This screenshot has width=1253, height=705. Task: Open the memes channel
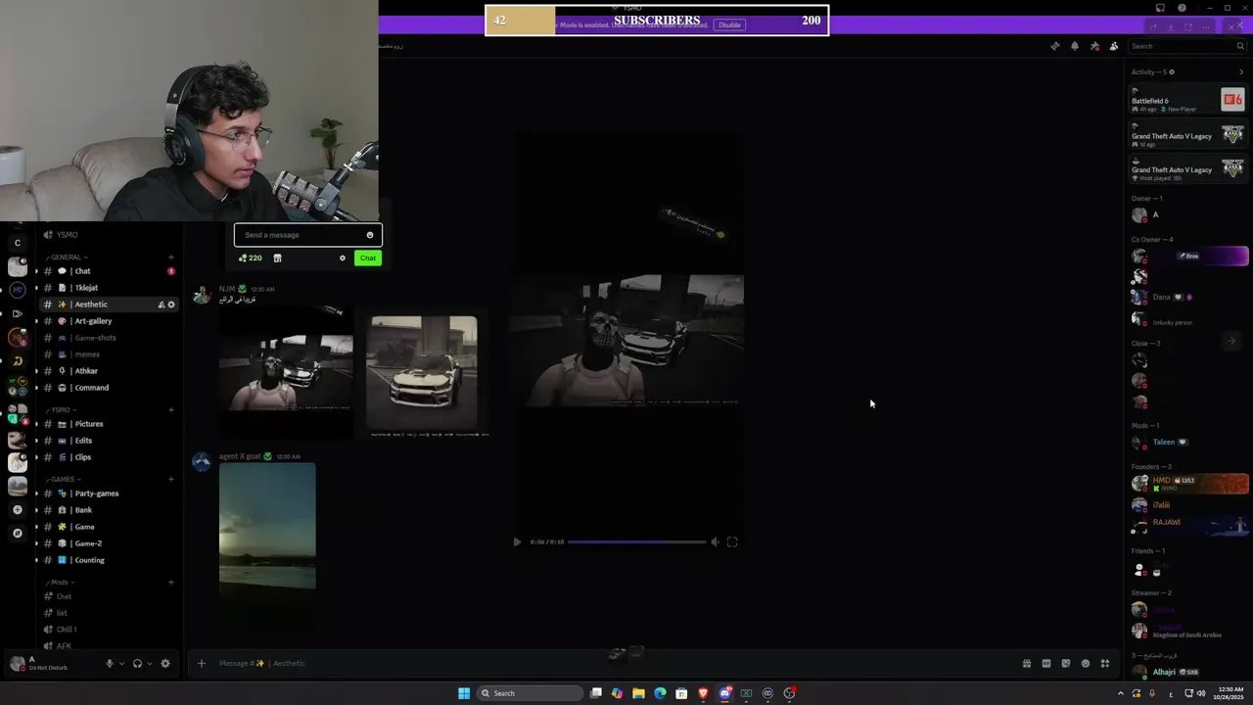pyautogui.click(x=108, y=354)
